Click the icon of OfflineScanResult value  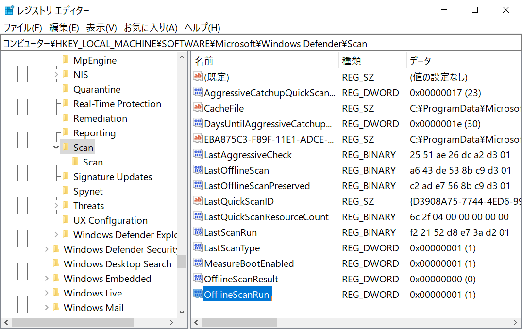coord(198,279)
